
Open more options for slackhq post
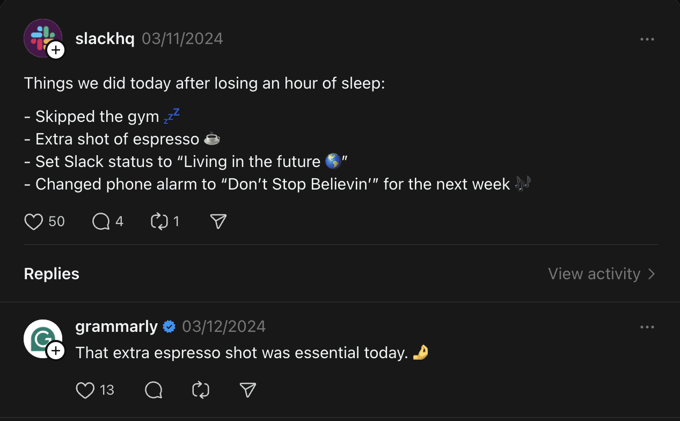pyautogui.click(x=647, y=39)
